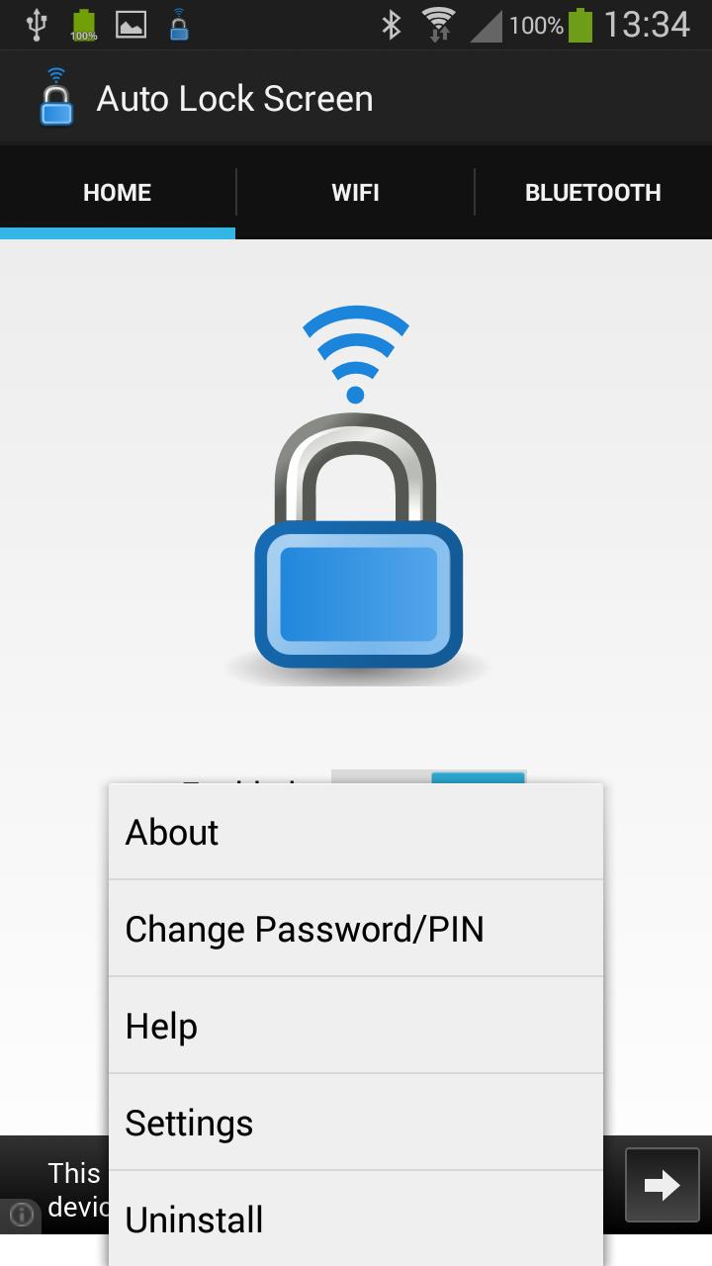Viewport: 712px width, 1266px height.
Task: Toggle the Enabled switch behind the menu
Action: 428,777
